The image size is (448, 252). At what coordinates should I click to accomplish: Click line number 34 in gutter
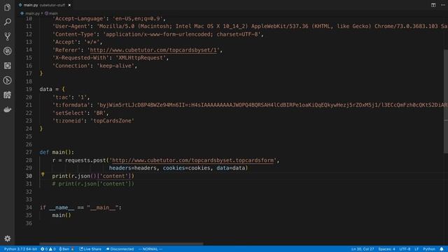[x=29, y=207]
